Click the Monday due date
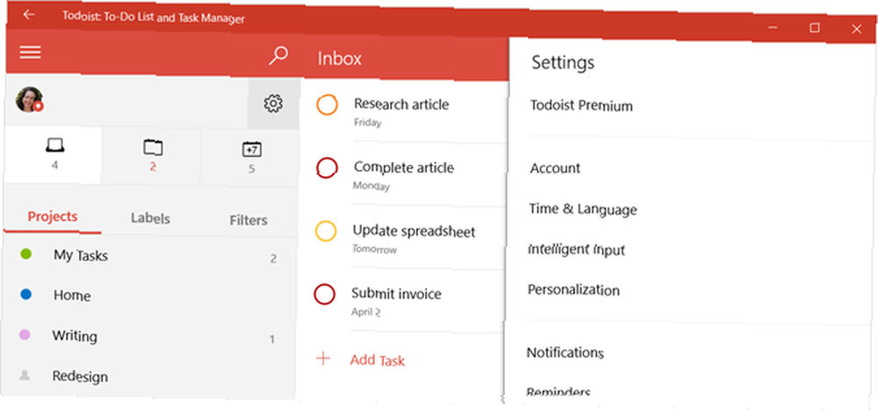 tap(371, 186)
